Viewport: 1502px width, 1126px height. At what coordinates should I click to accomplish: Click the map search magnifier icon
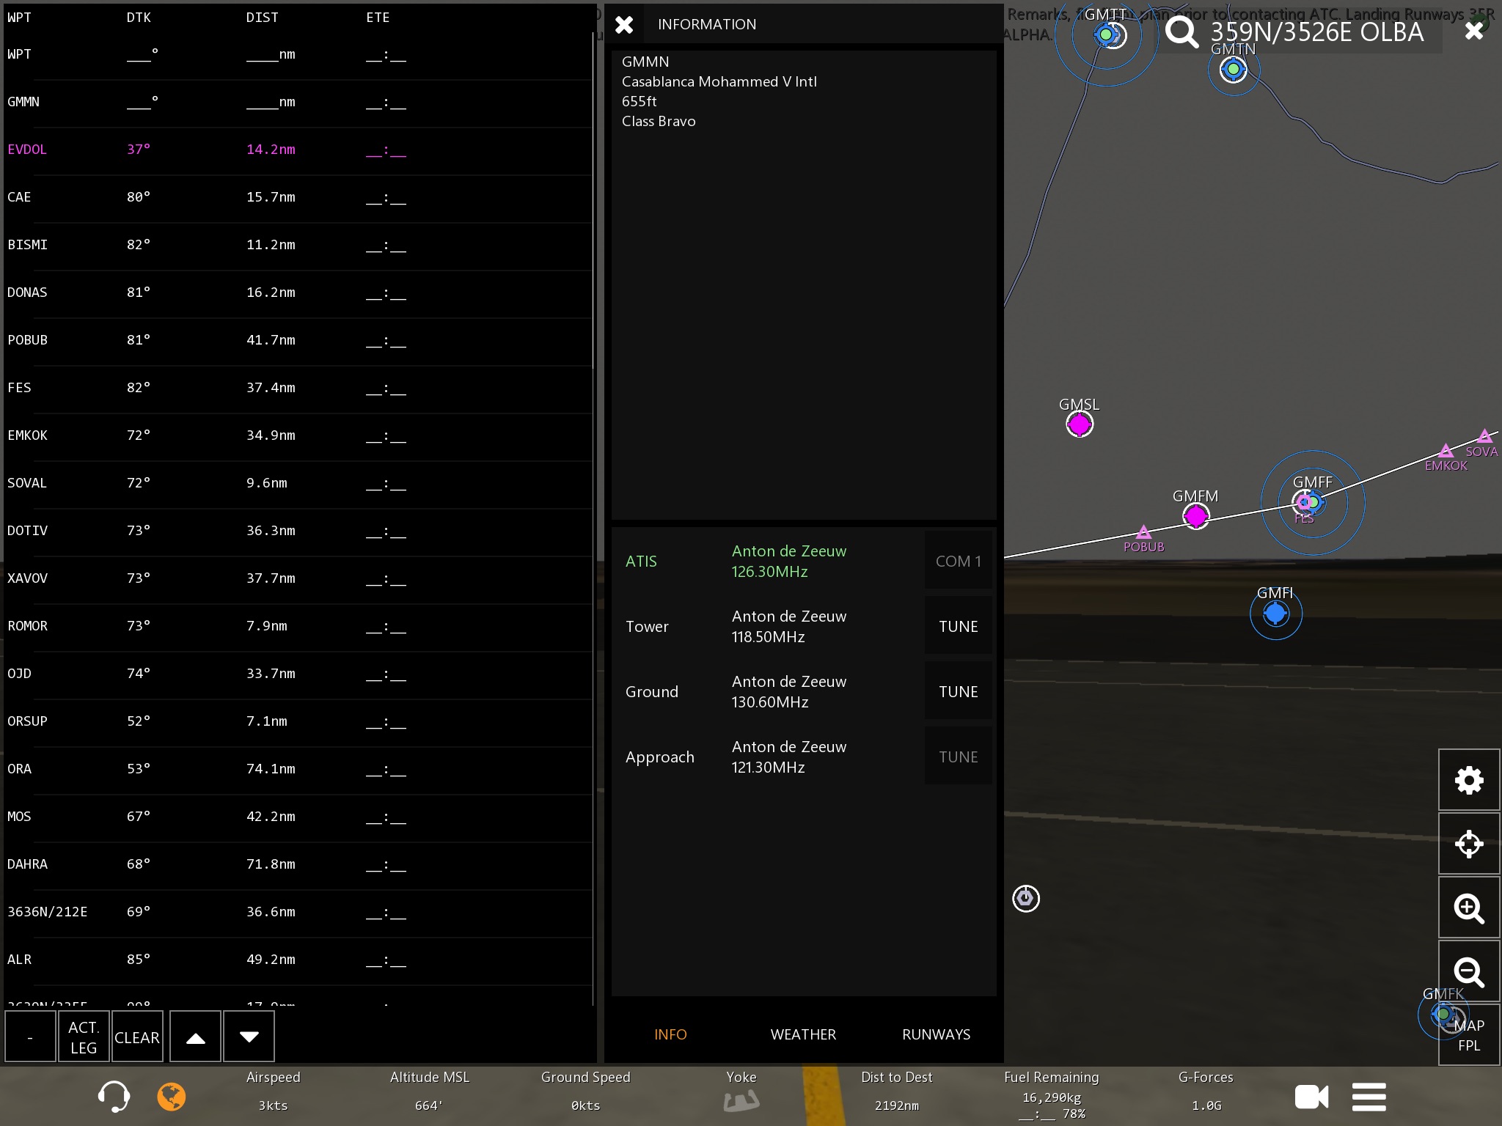[x=1182, y=32]
